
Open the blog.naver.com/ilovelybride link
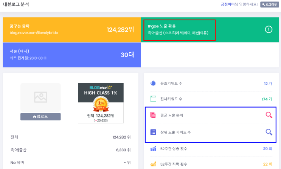34,33
